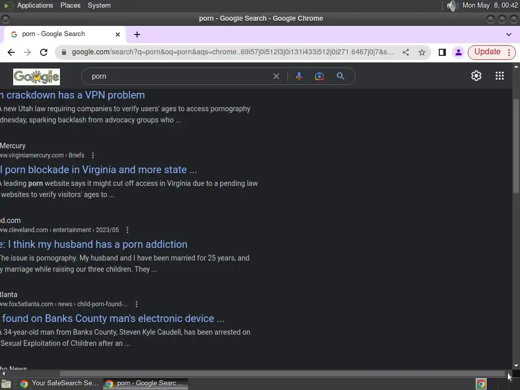Click the scroll-left arrow
The width and height of the screenshot is (520, 390).
(3, 373)
